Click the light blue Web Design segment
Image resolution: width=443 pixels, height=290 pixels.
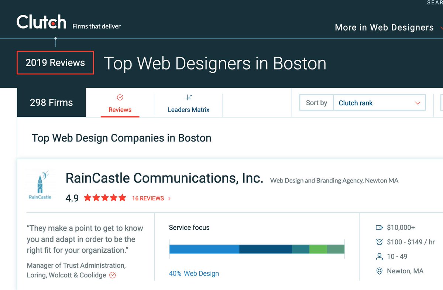204,249
